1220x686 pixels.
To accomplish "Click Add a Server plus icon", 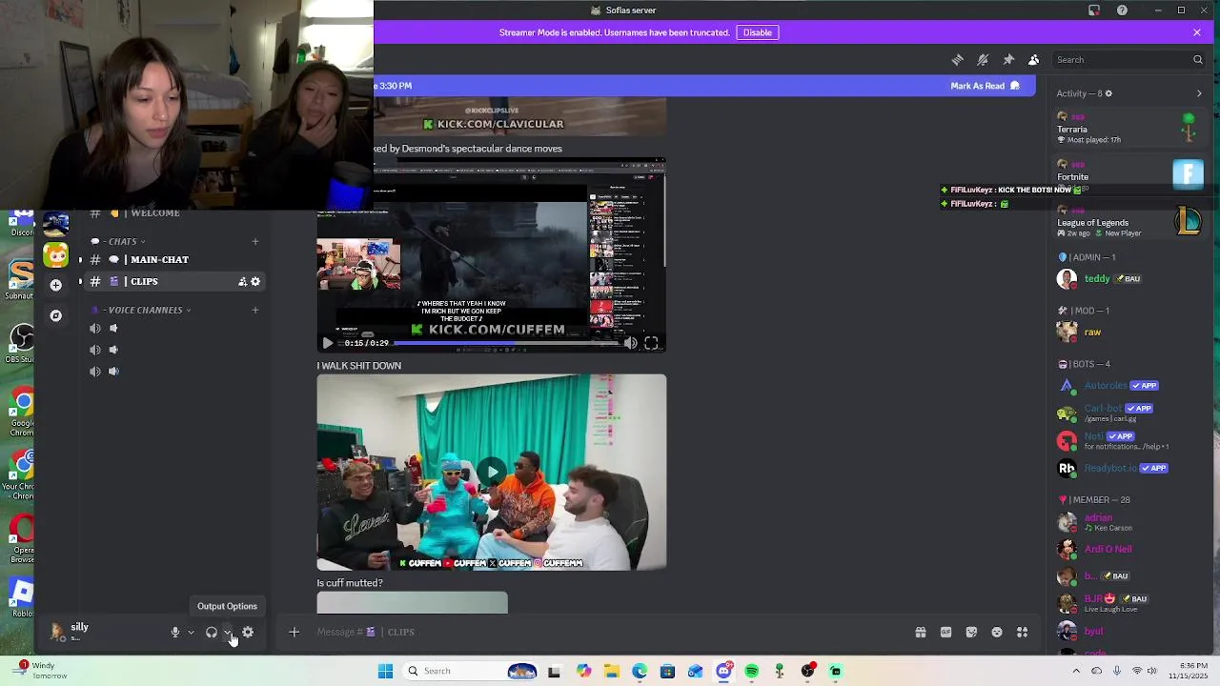I will pyautogui.click(x=55, y=285).
